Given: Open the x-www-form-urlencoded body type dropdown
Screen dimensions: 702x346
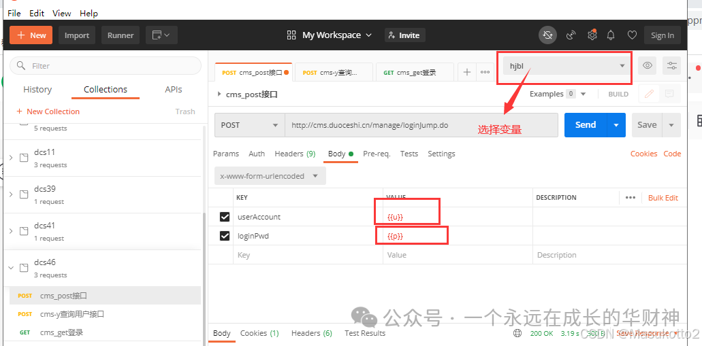Looking at the screenshot, I should [270, 175].
